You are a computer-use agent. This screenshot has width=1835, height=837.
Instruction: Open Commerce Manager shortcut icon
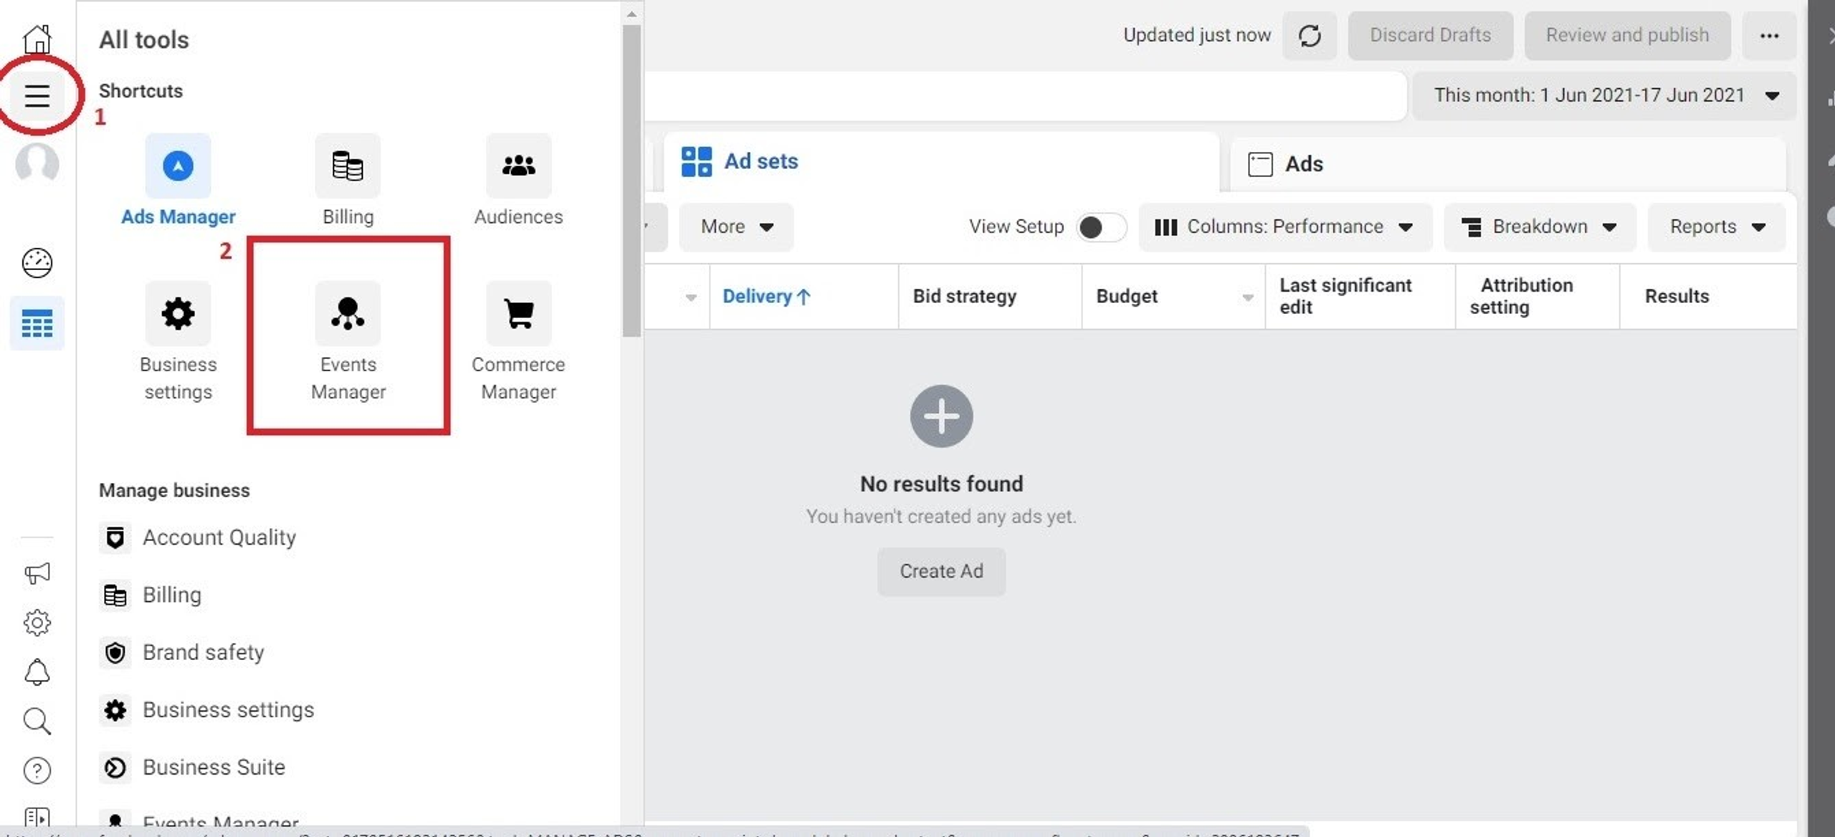pyautogui.click(x=518, y=314)
